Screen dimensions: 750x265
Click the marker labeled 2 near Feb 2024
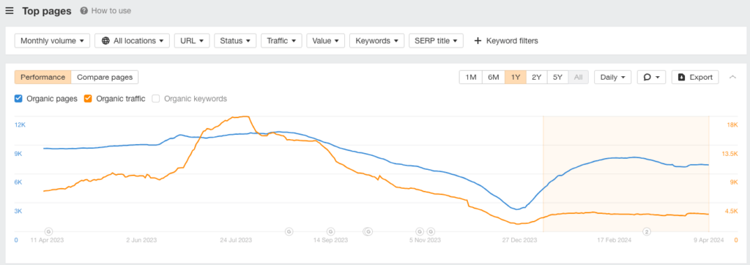point(647,231)
